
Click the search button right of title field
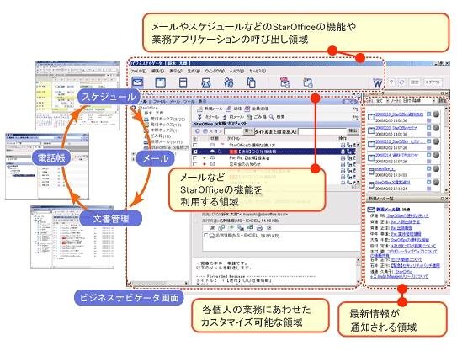click(353, 131)
